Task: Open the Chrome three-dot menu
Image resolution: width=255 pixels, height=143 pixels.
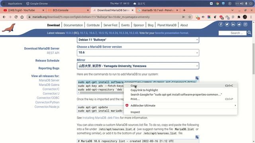Action: [251, 17]
